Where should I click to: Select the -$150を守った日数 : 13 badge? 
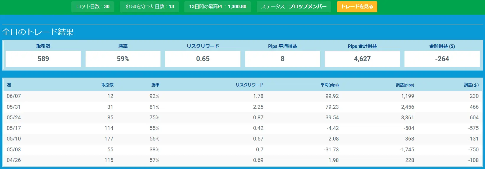point(149,7)
